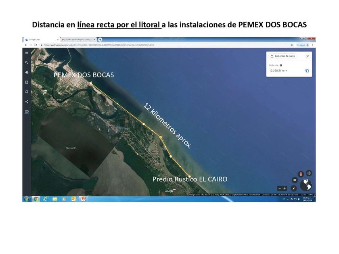The height and width of the screenshot is (254, 339).
Task: Open the Google Earth search tool
Action: coord(27,62)
